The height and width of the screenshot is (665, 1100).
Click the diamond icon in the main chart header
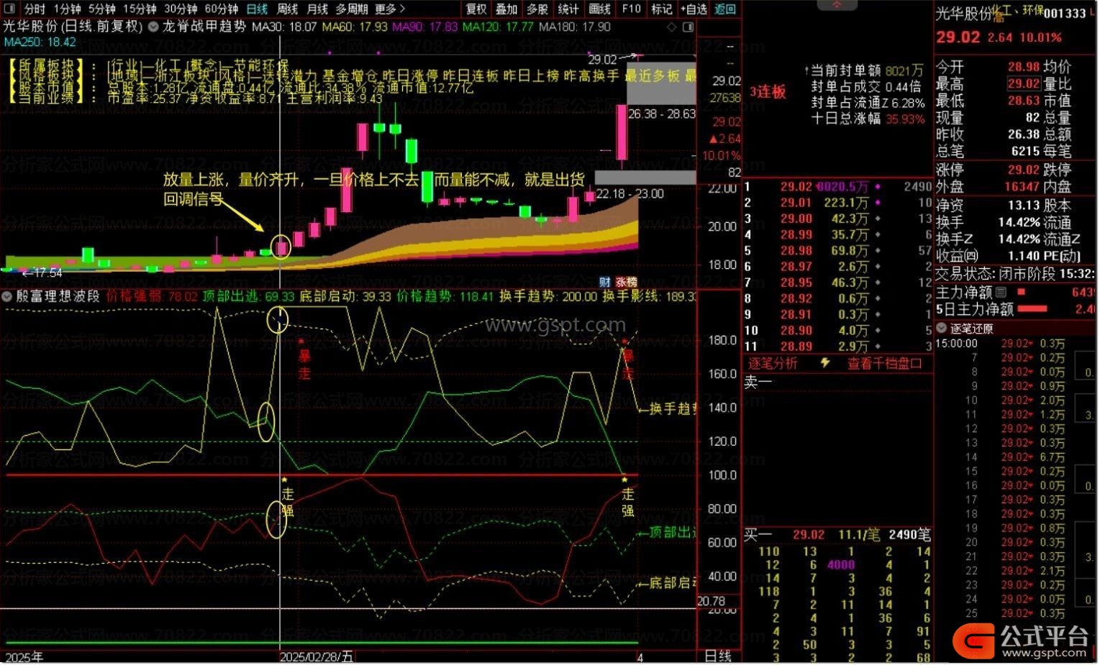[x=672, y=27]
